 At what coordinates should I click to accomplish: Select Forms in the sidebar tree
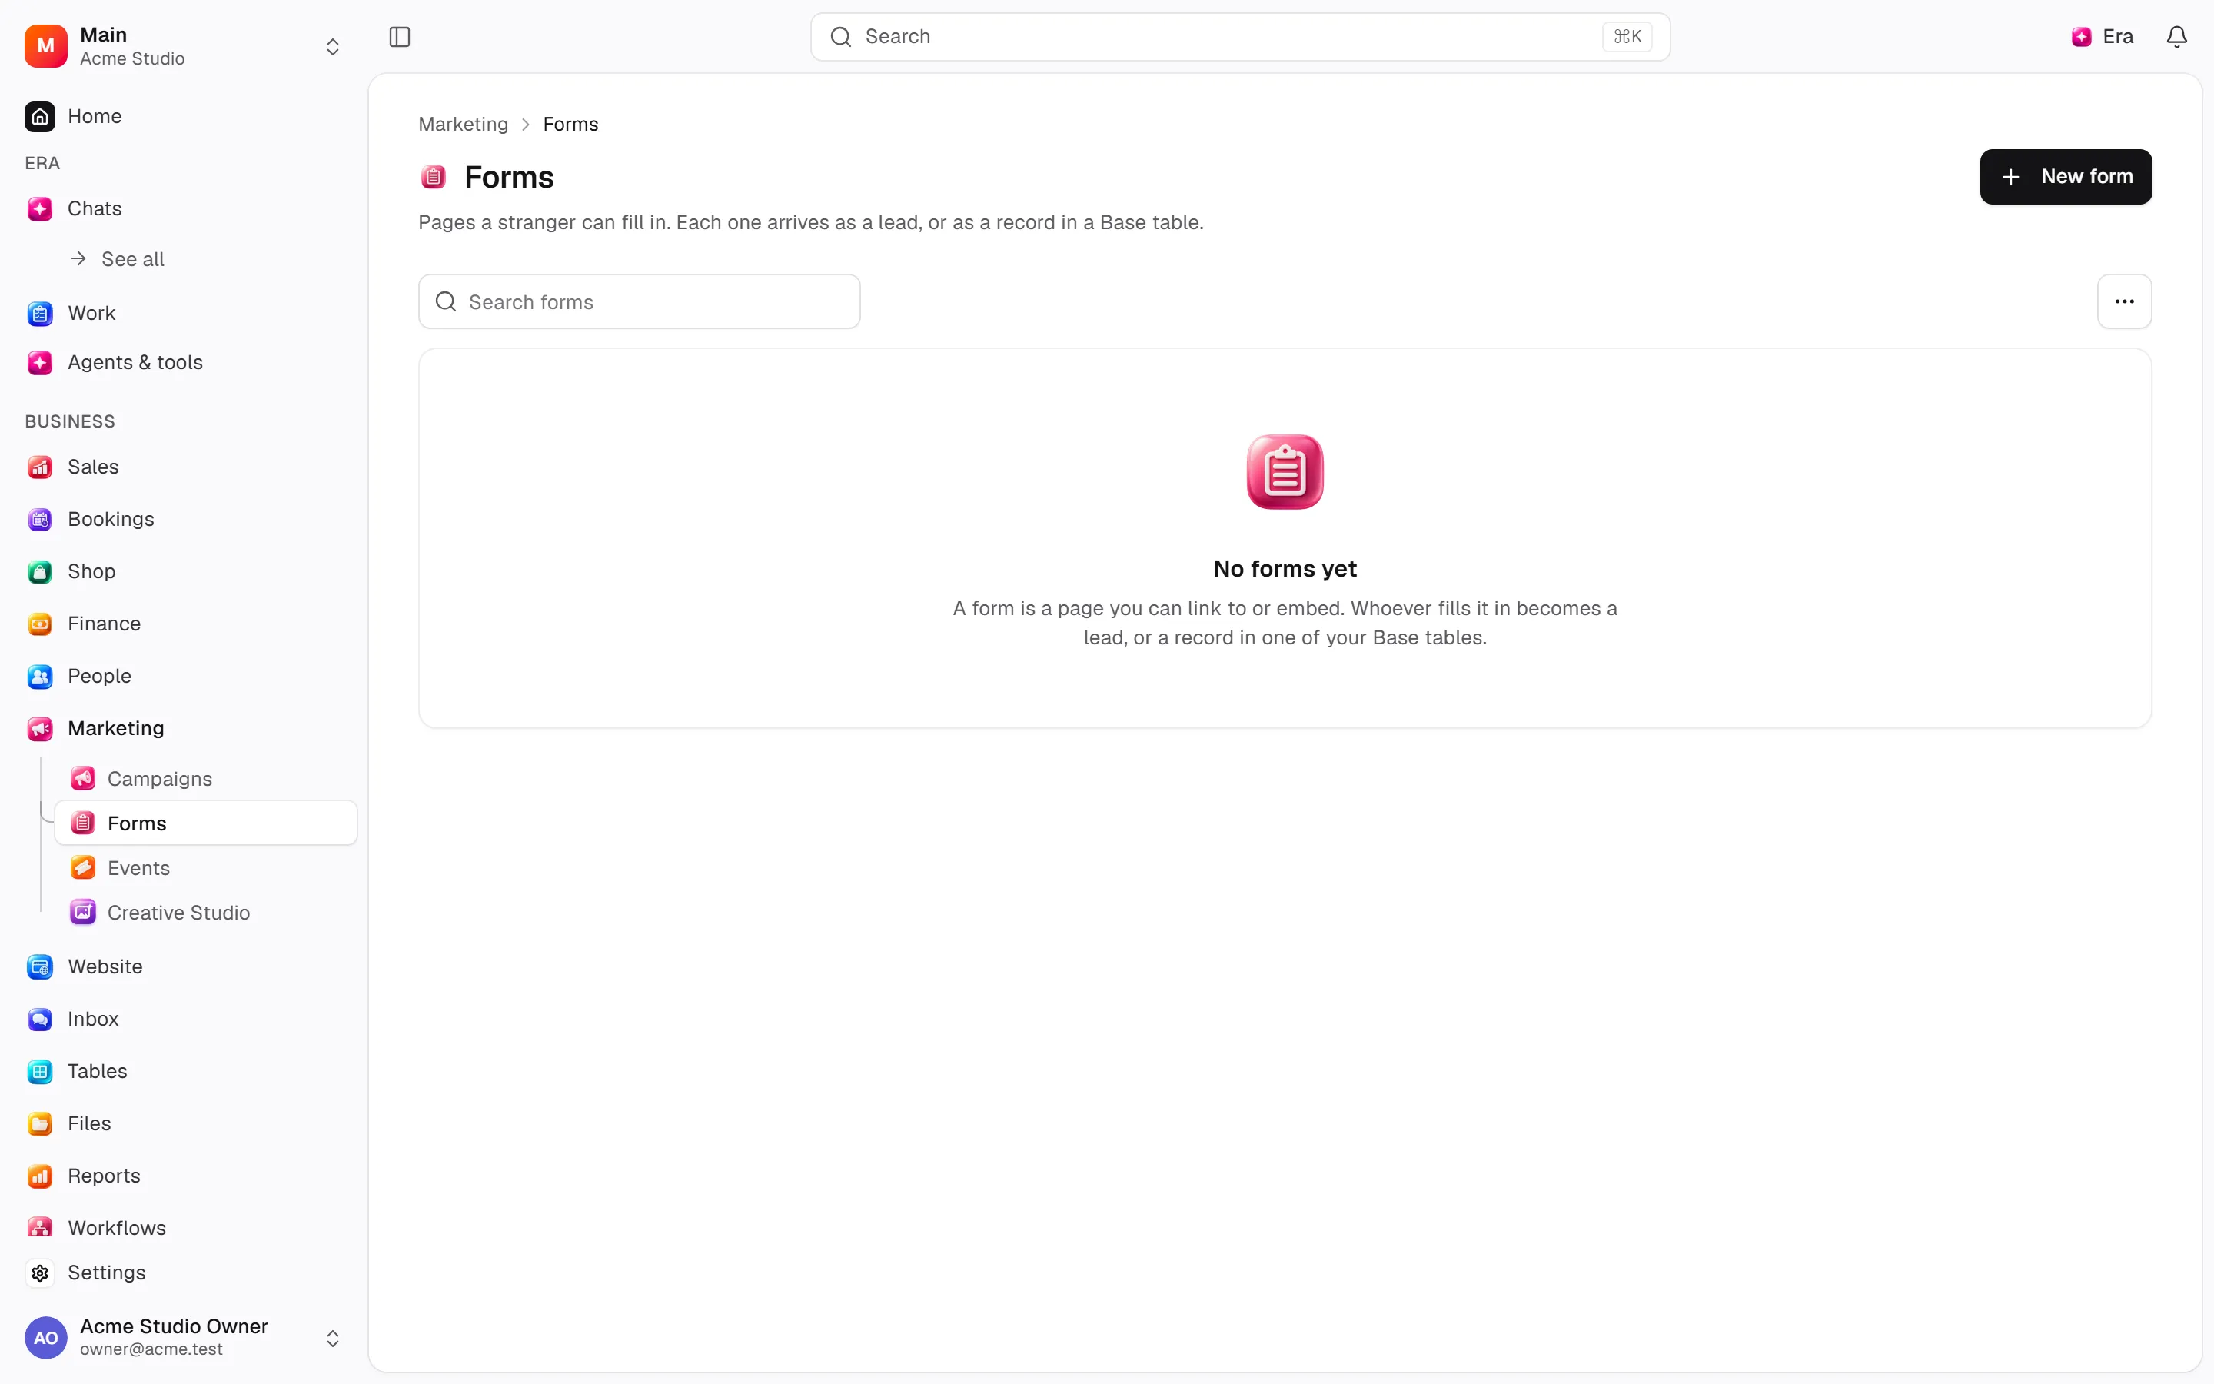click(x=206, y=823)
